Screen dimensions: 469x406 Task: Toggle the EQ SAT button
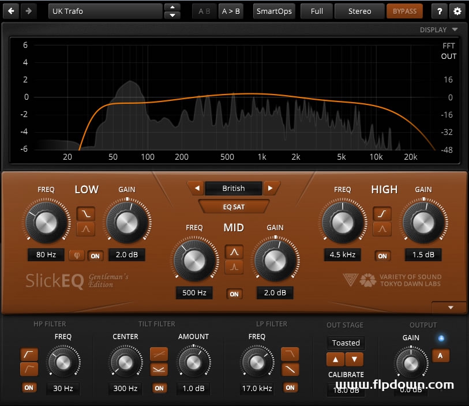234,206
